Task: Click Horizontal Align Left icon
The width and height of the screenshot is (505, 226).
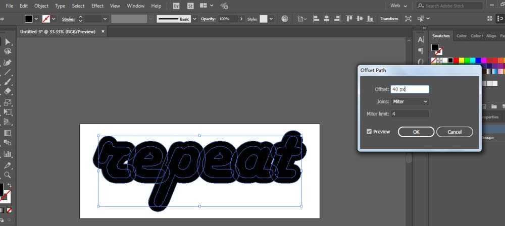Action: (x=316, y=19)
